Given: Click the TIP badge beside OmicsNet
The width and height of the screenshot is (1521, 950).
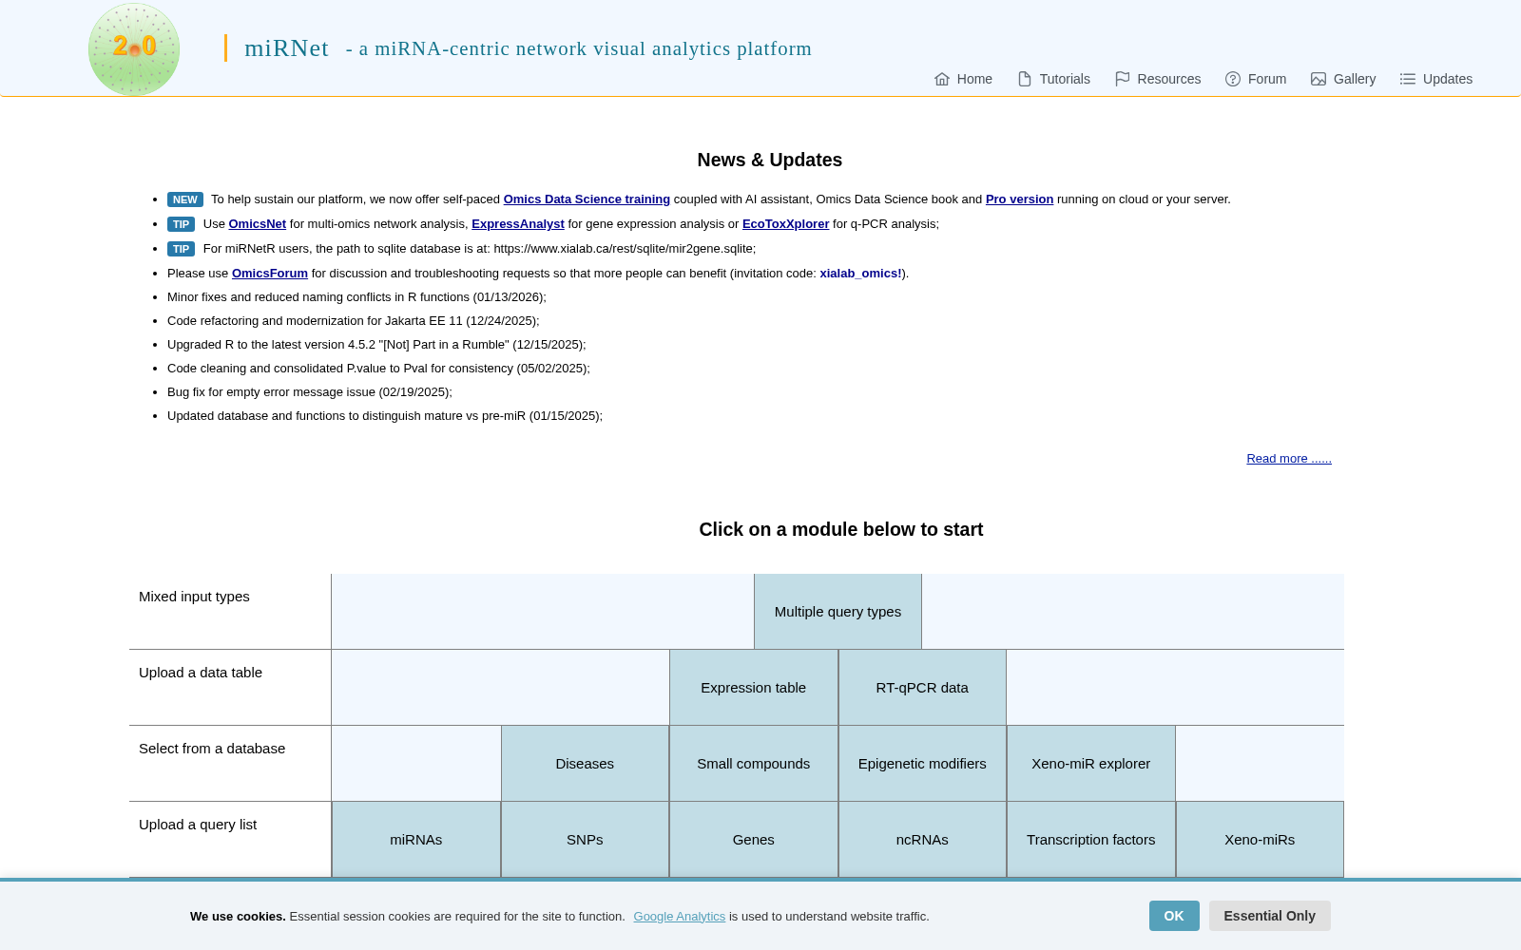Looking at the screenshot, I should (x=181, y=224).
